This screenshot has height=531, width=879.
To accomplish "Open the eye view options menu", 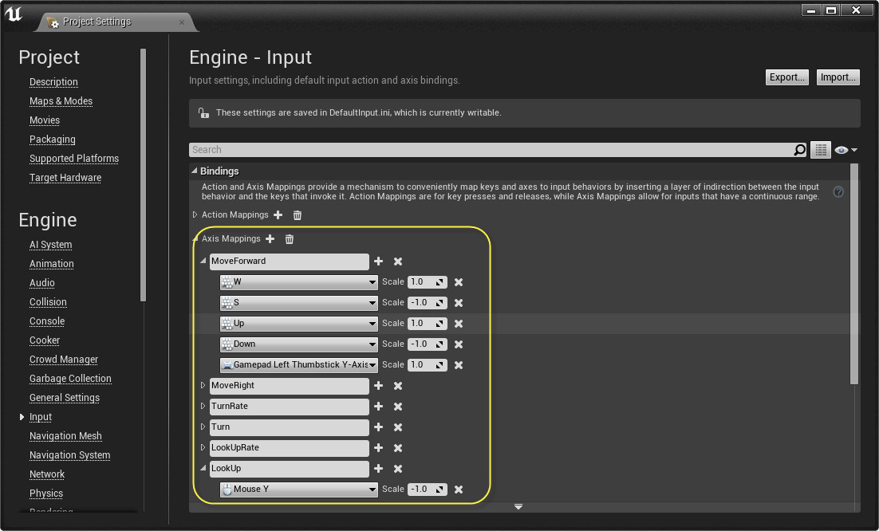I will [845, 150].
